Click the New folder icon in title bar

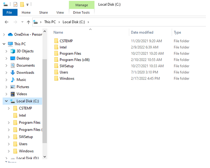22,4
